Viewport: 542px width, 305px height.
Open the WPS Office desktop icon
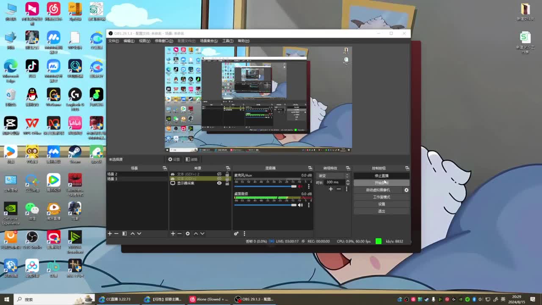pos(32,126)
